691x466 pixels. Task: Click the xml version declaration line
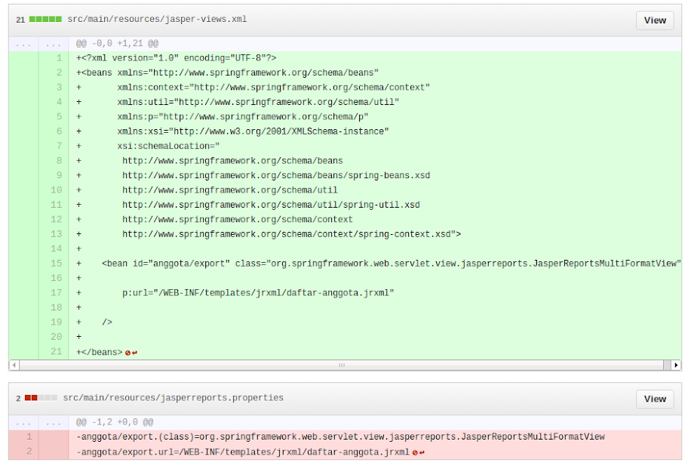(177, 58)
